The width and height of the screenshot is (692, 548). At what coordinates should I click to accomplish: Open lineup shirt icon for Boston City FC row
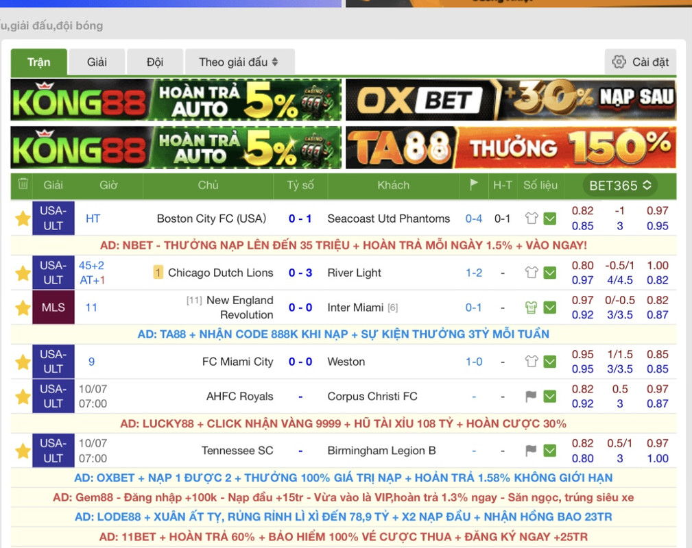532,219
